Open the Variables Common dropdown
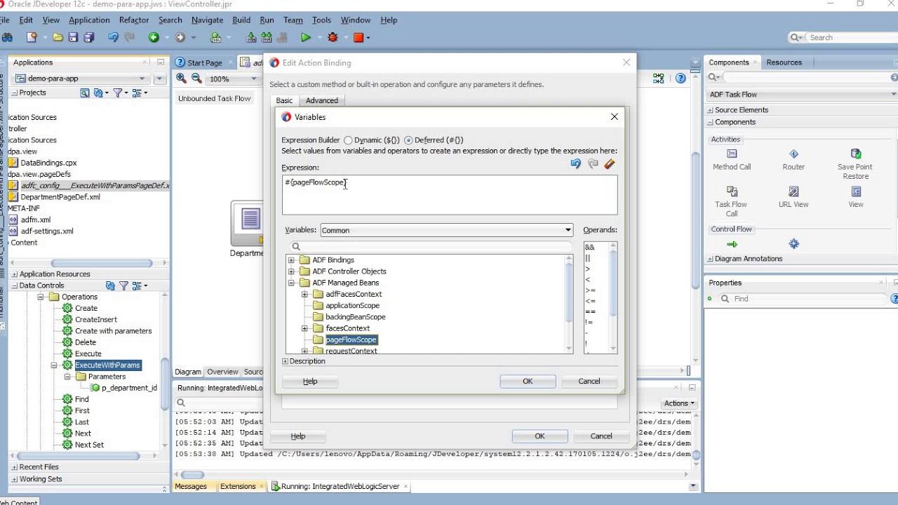 [x=447, y=230]
